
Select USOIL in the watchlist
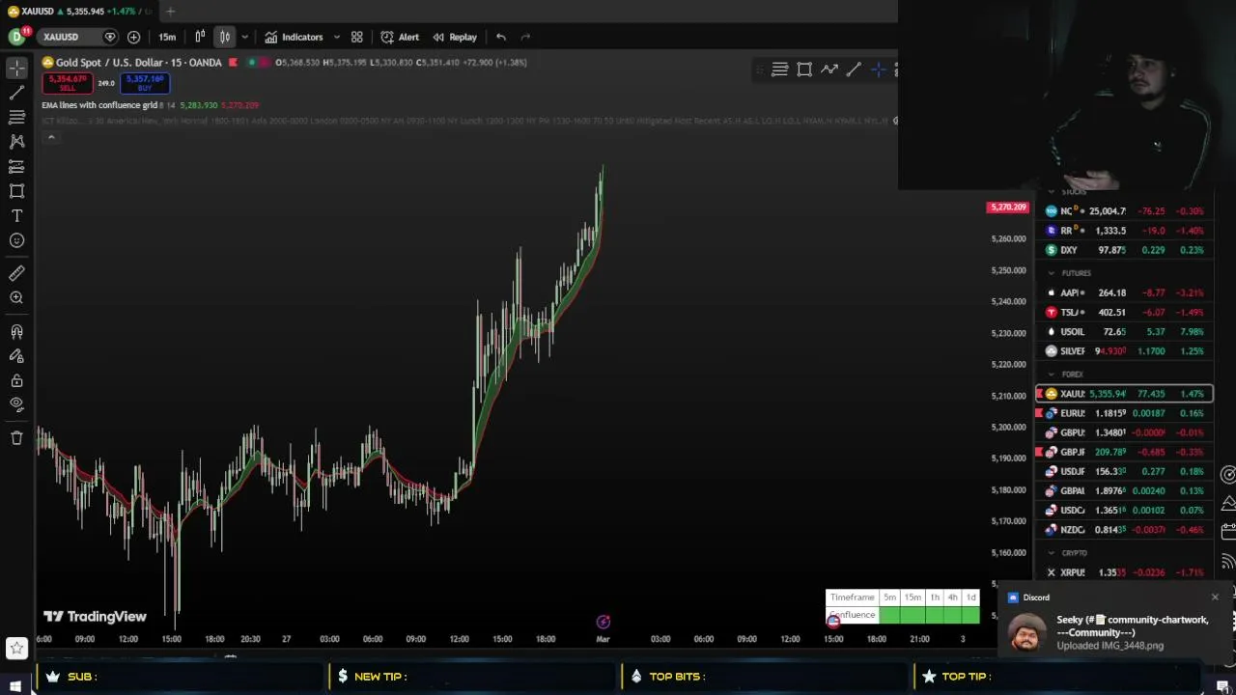point(1124,331)
